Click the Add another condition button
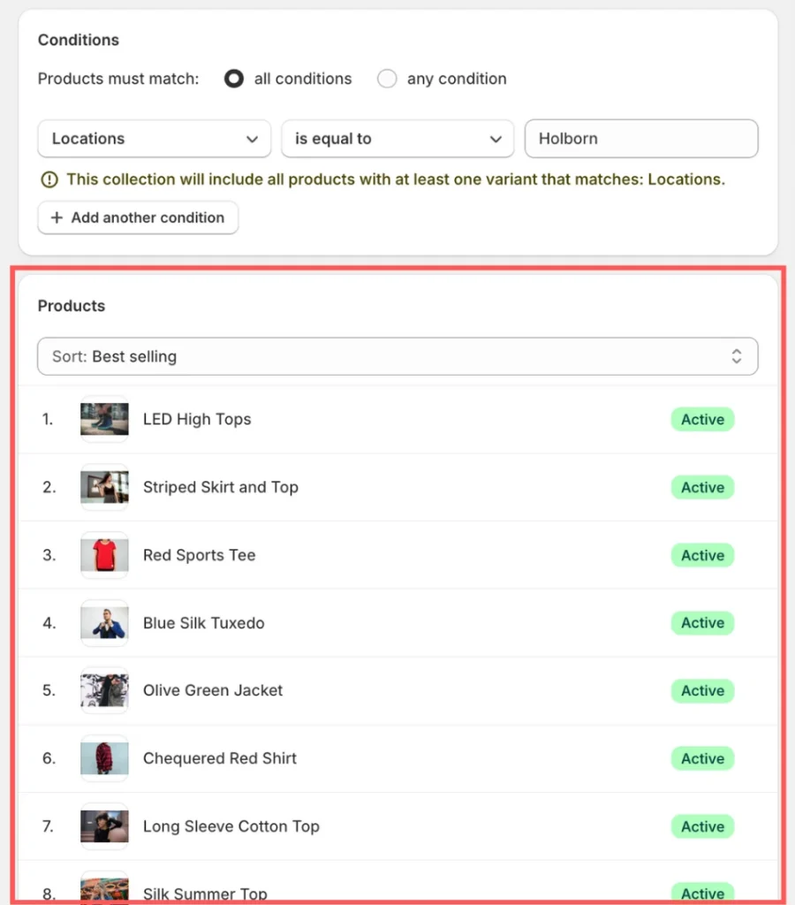The image size is (795, 905). (138, 217)
